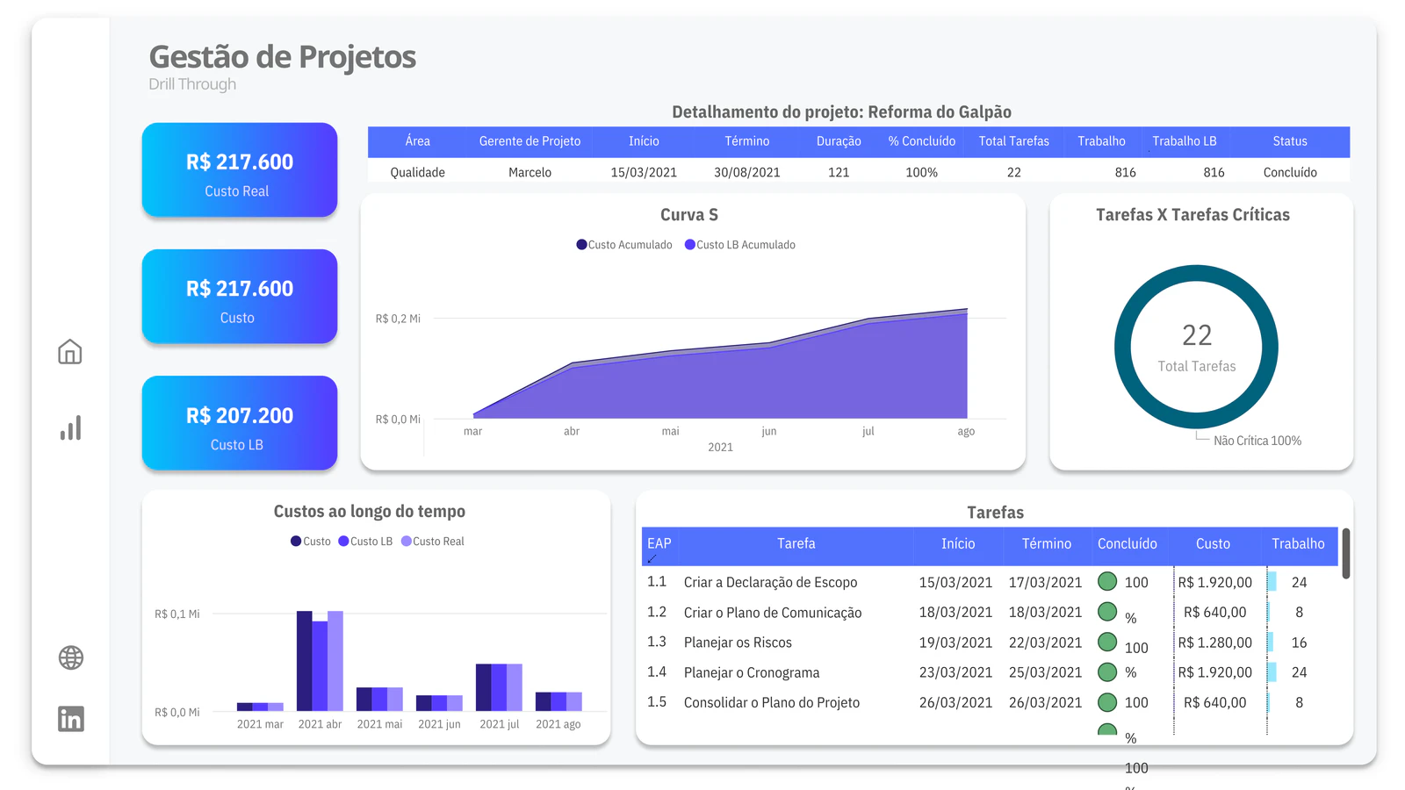Click the 'Gestão de Projetos' title

[282, 57]
